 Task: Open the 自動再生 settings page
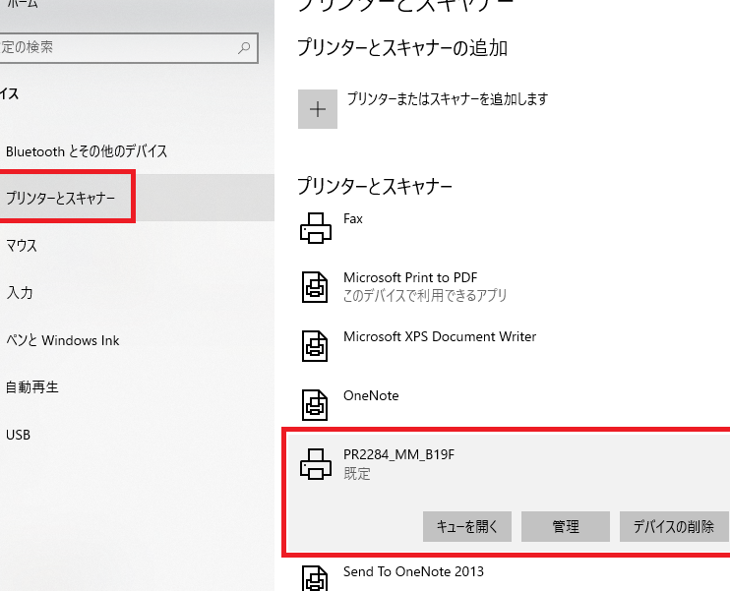[32, 387]
